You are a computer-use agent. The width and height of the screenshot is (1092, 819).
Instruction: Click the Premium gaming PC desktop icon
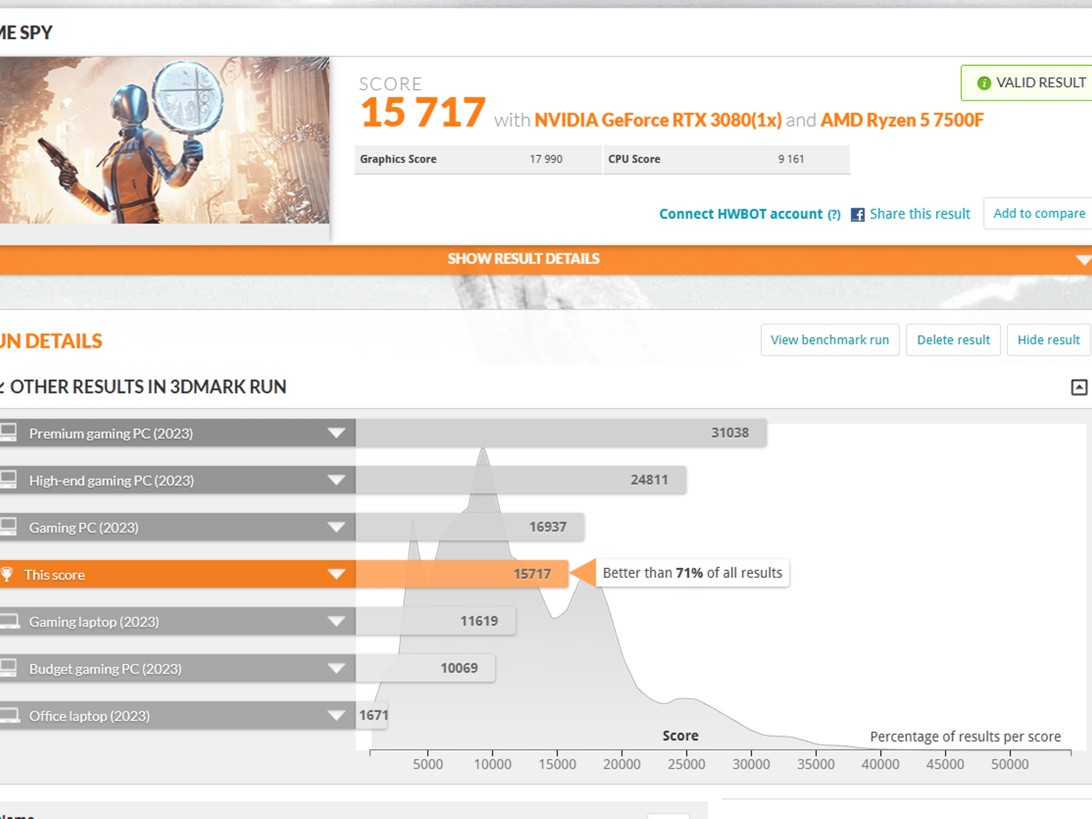[x=8, y=432]
